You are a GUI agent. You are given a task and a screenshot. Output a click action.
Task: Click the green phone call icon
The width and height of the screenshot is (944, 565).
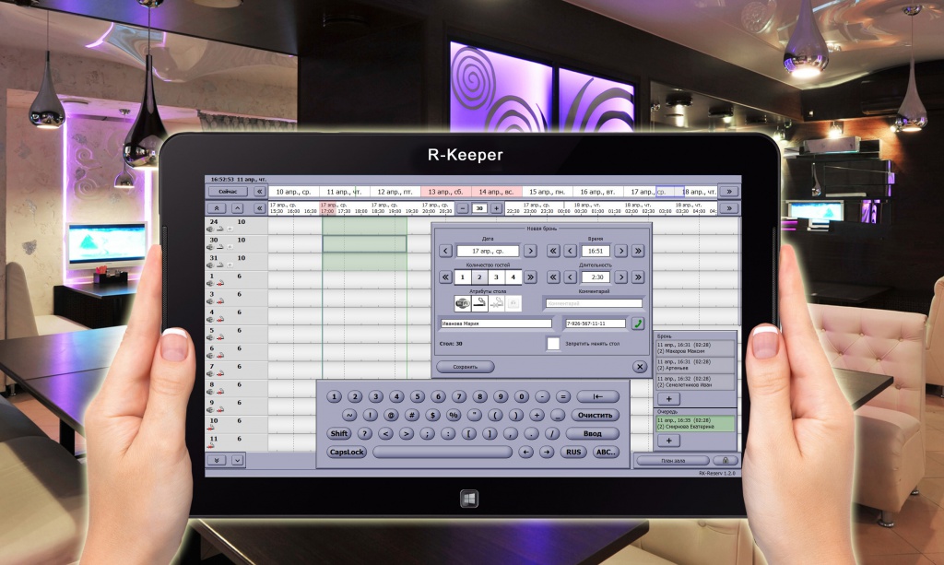(637, 324)
